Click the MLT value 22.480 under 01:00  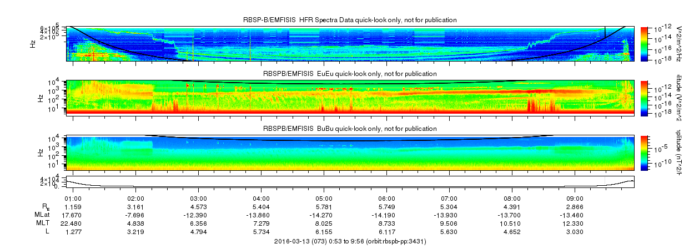coord(73,223)
